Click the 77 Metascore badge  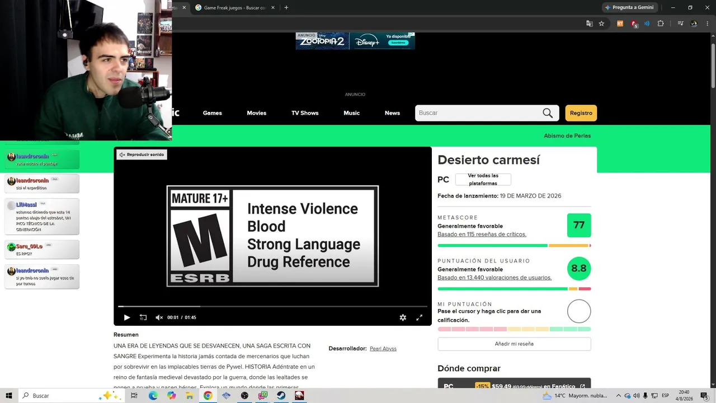tap(579, 225)
